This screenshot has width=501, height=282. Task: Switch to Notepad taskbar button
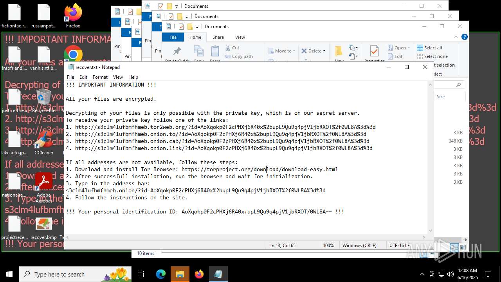click(x=218, y=274)
